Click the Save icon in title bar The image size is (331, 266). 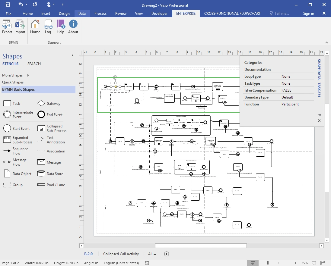(x=8, y=5)
